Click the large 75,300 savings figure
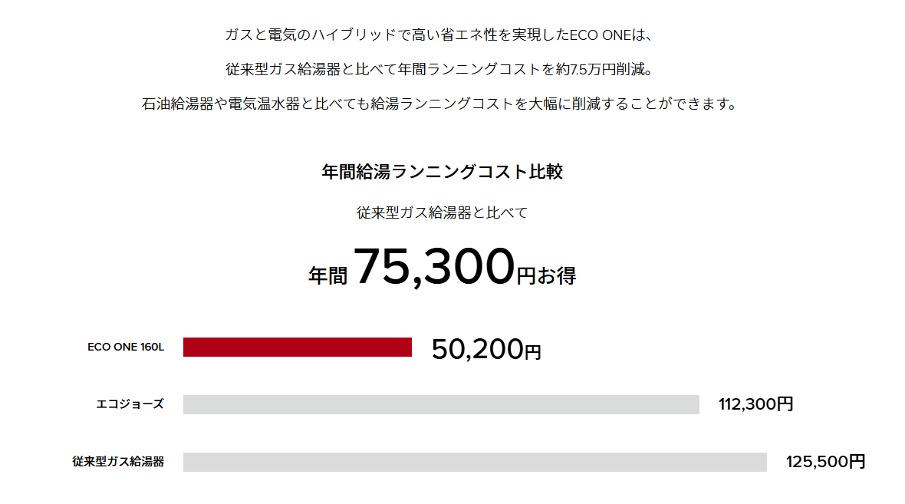The image size is (905, 504). [x=433, y=267]
